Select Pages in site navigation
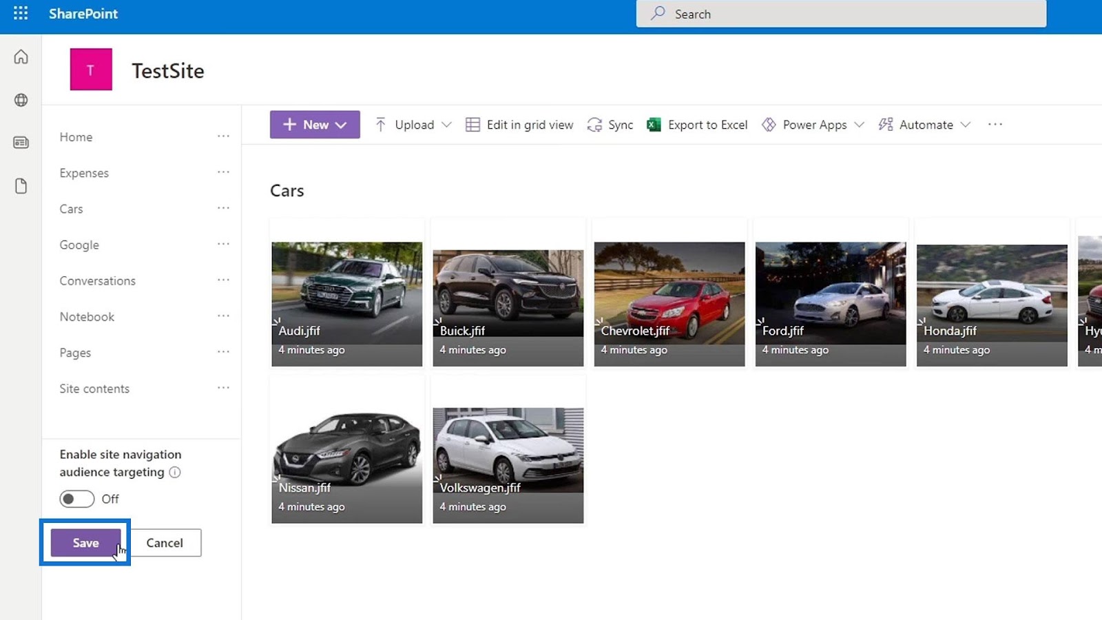 point(75,353)
